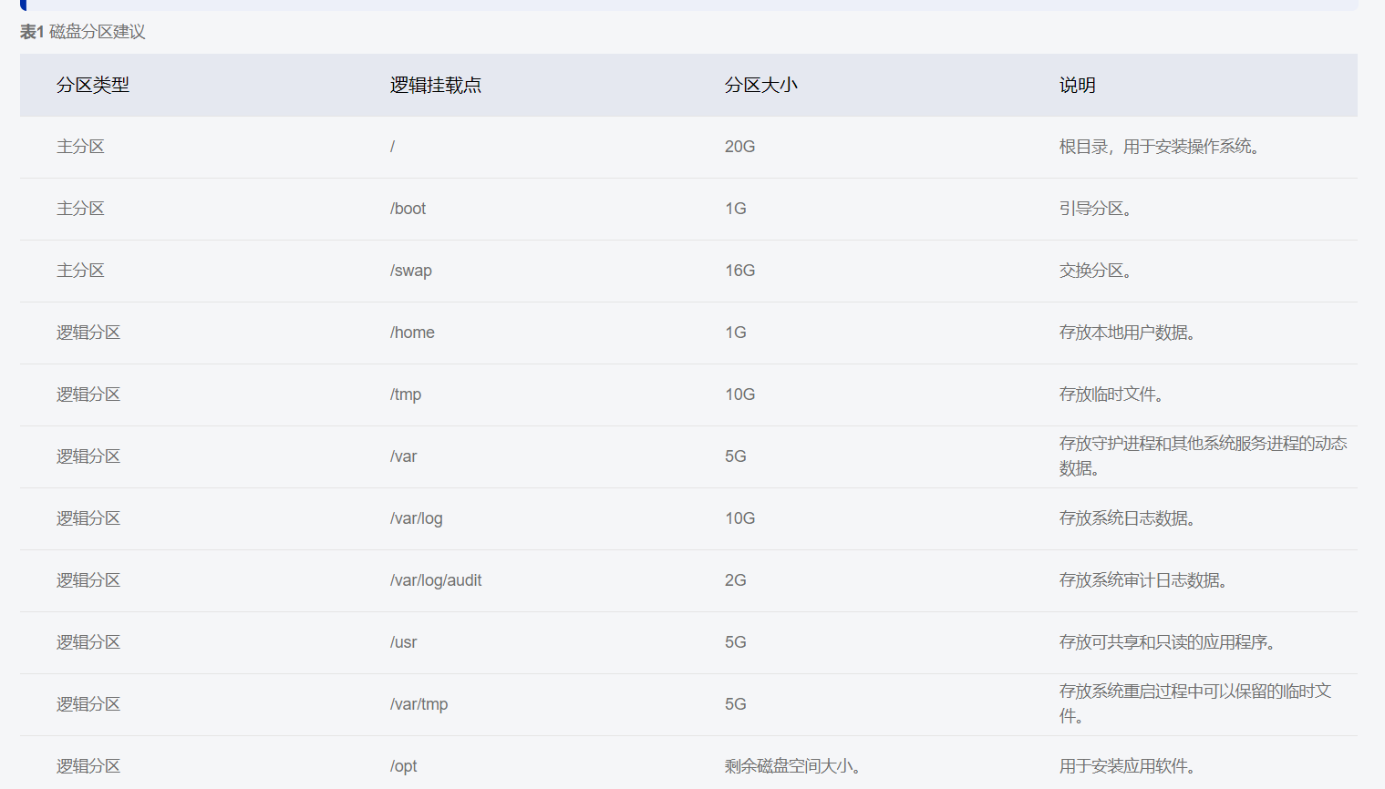
Task: Click the description about 重启过程 in /var/tmp row
Action: tap(1195, 703)
